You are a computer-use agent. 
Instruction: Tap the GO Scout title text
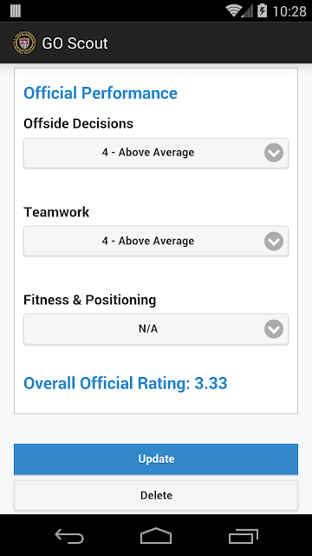pos(75,43)
